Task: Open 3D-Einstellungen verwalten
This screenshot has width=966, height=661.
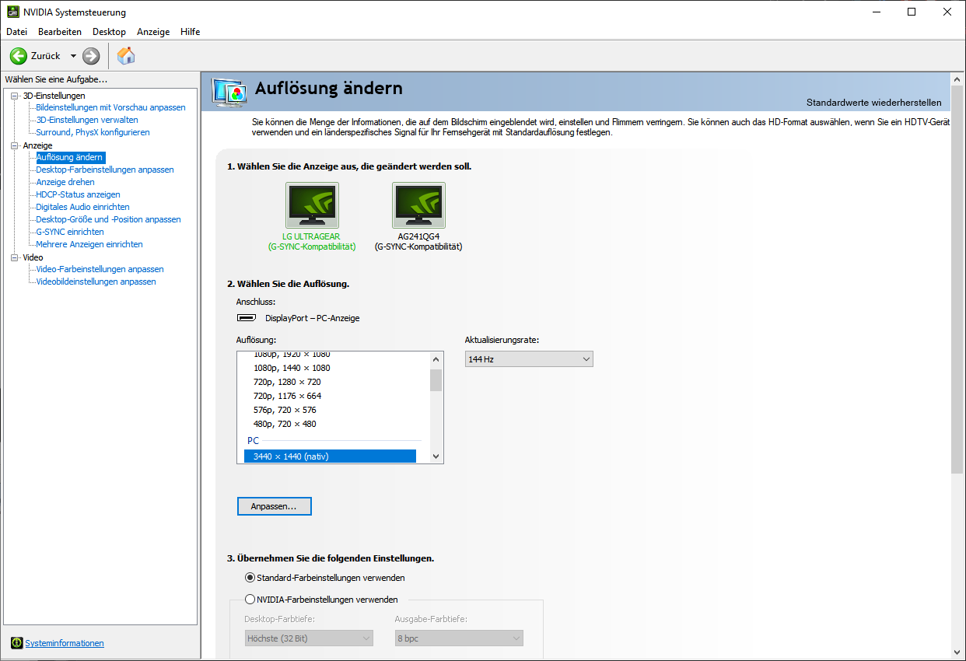Action: click(x=87, y=120)
